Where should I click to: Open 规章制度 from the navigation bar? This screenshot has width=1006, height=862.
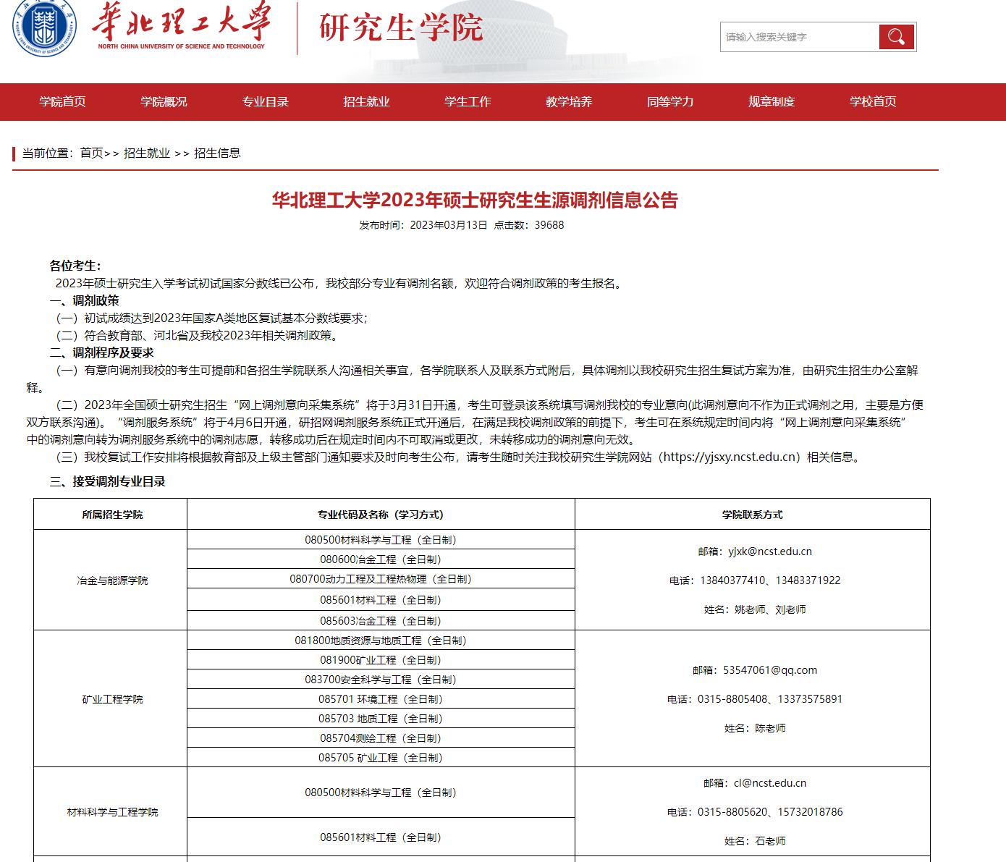769,102
